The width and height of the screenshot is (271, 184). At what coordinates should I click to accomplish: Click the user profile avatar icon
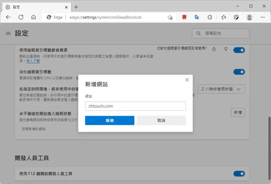point(250,17)
